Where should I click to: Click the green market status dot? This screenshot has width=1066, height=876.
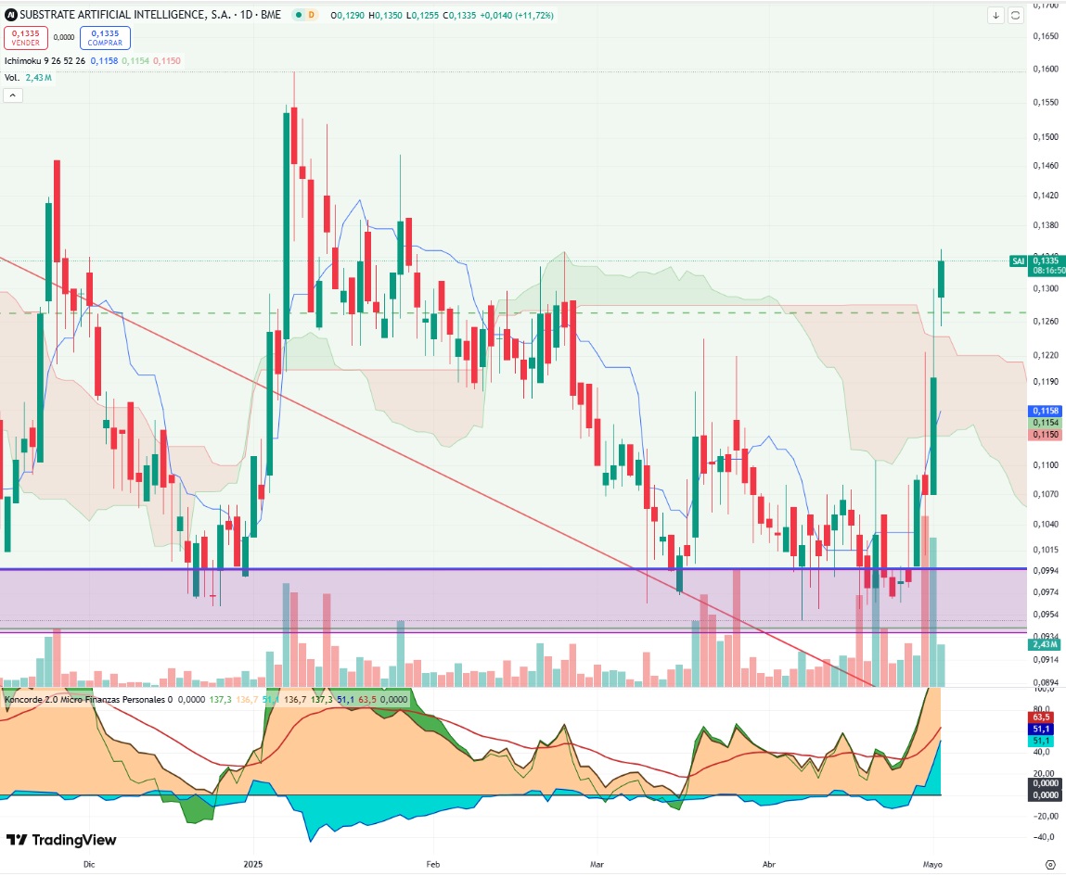tap(299, 15)
